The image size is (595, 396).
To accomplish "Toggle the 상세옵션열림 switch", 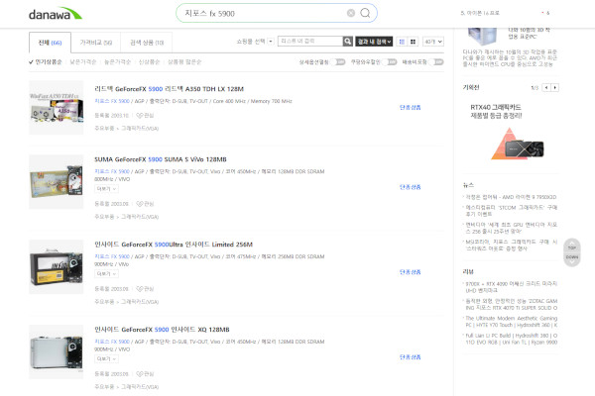I will coord(338,61).
